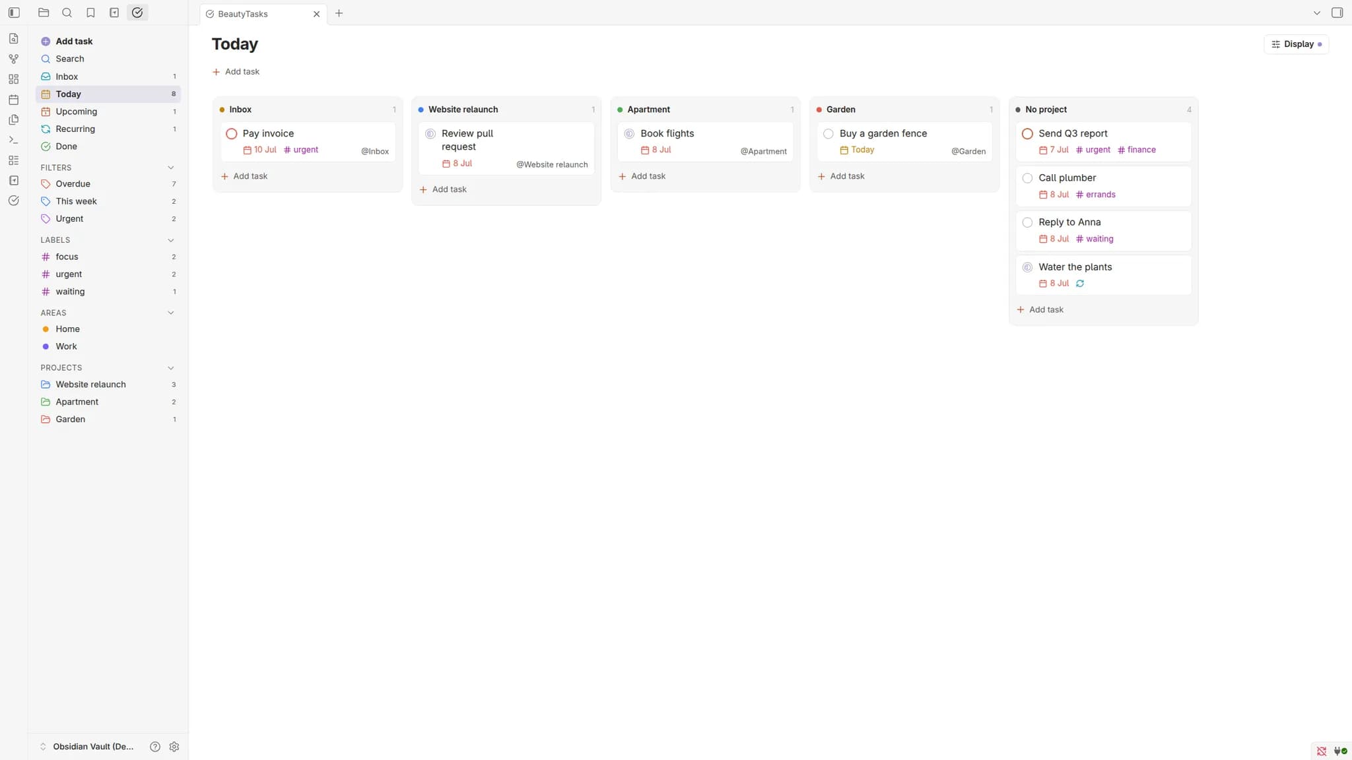Collapse the FILTERS section
The image size is (1352, 760).
[171, 168]
